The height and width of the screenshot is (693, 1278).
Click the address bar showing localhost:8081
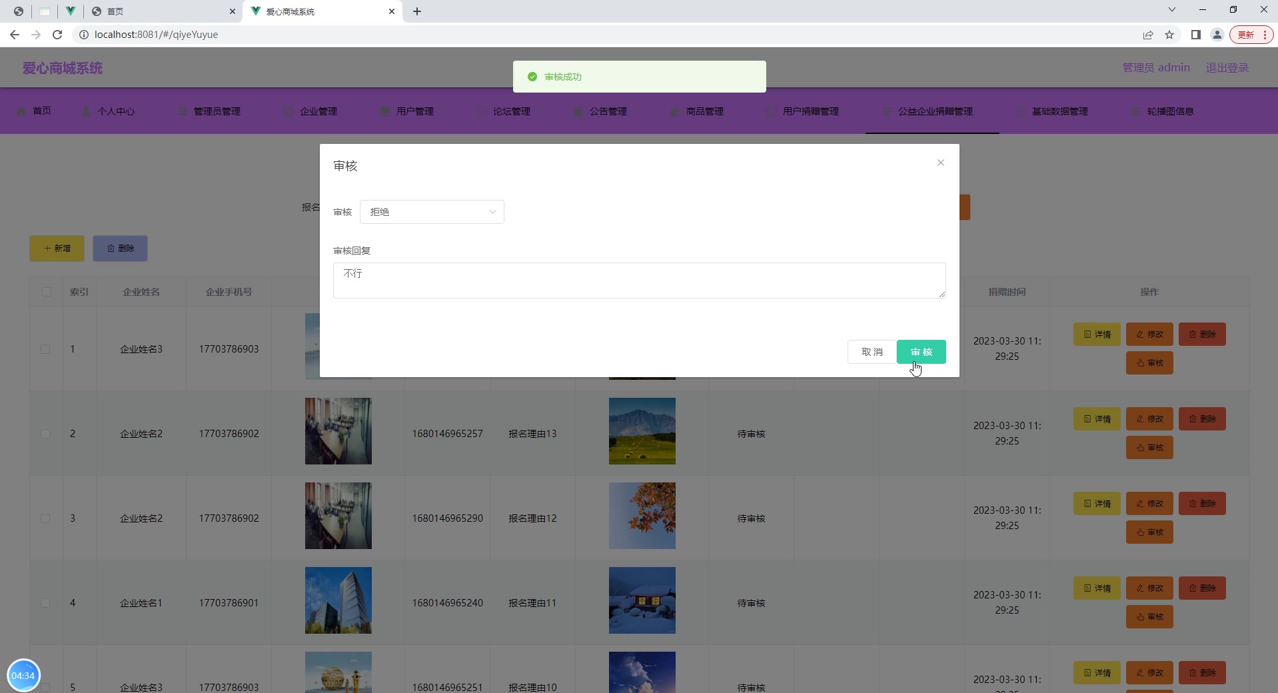click(600, 35)
